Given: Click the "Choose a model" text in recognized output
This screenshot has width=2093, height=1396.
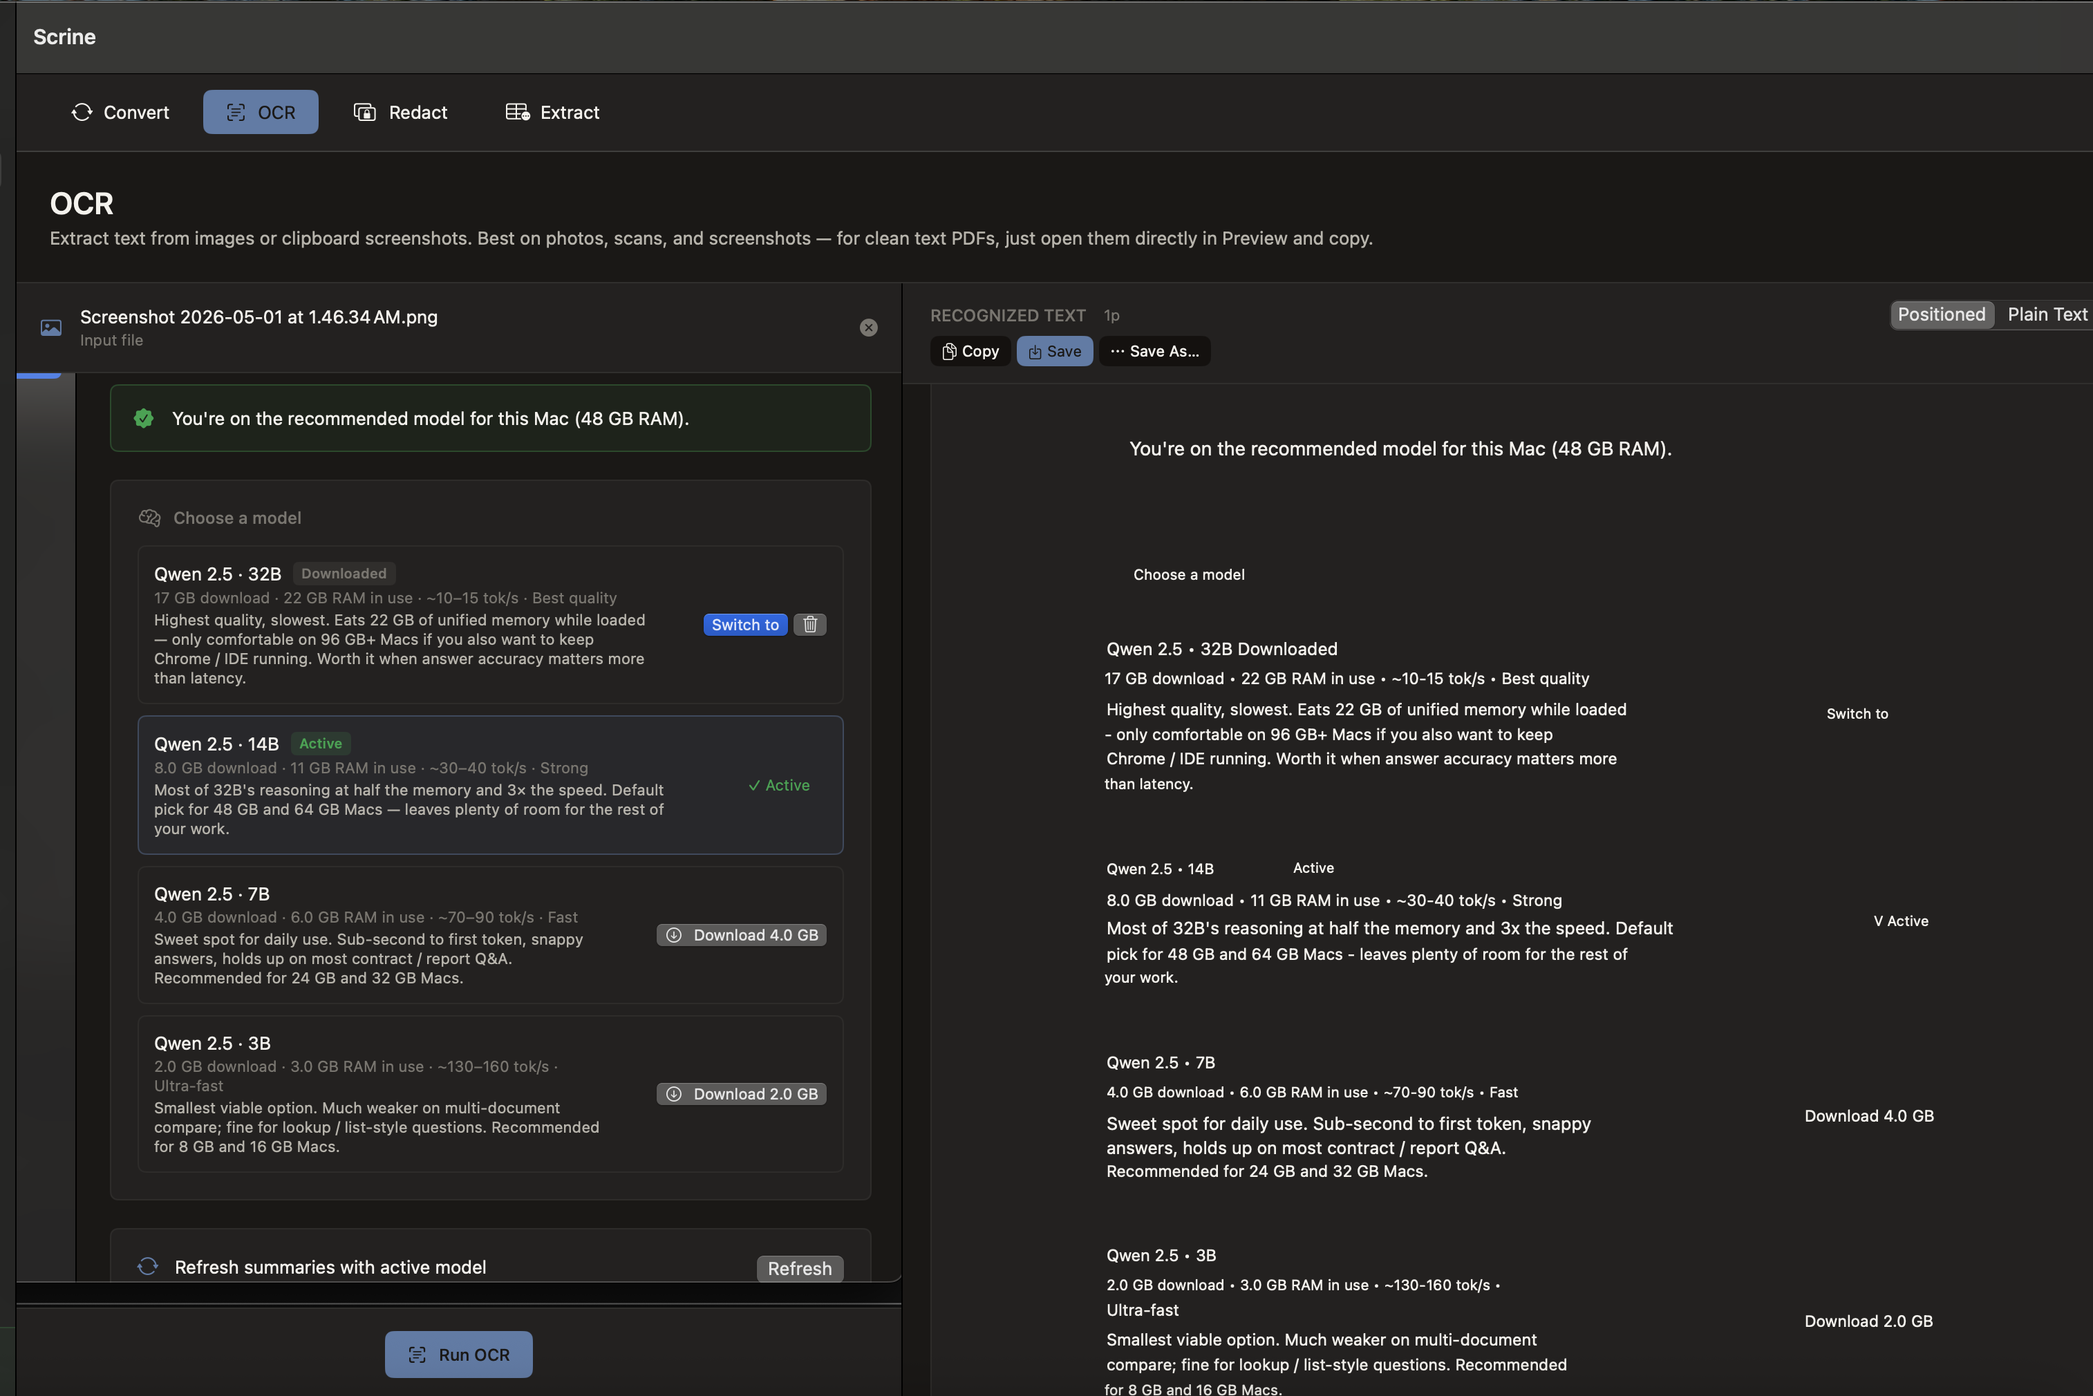Looking at the screenshot, I should pyautogui.click(x=1190, y=575).
